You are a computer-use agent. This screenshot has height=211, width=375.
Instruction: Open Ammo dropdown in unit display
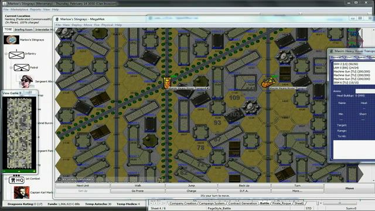365,91
